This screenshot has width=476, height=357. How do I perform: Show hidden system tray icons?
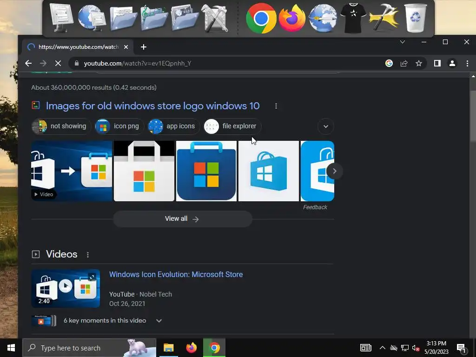pyautogui.click(x=382, y=348)
